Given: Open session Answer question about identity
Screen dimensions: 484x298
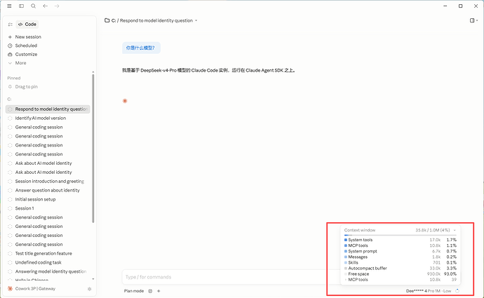Looking at the screenshot, I should pyautogui.click(x=47, y=190).
